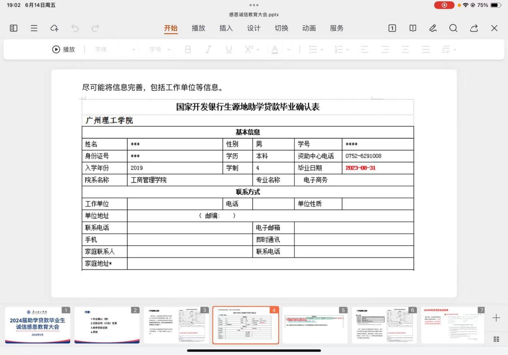Open the sidebar panel icon at top left

(14, 28)
